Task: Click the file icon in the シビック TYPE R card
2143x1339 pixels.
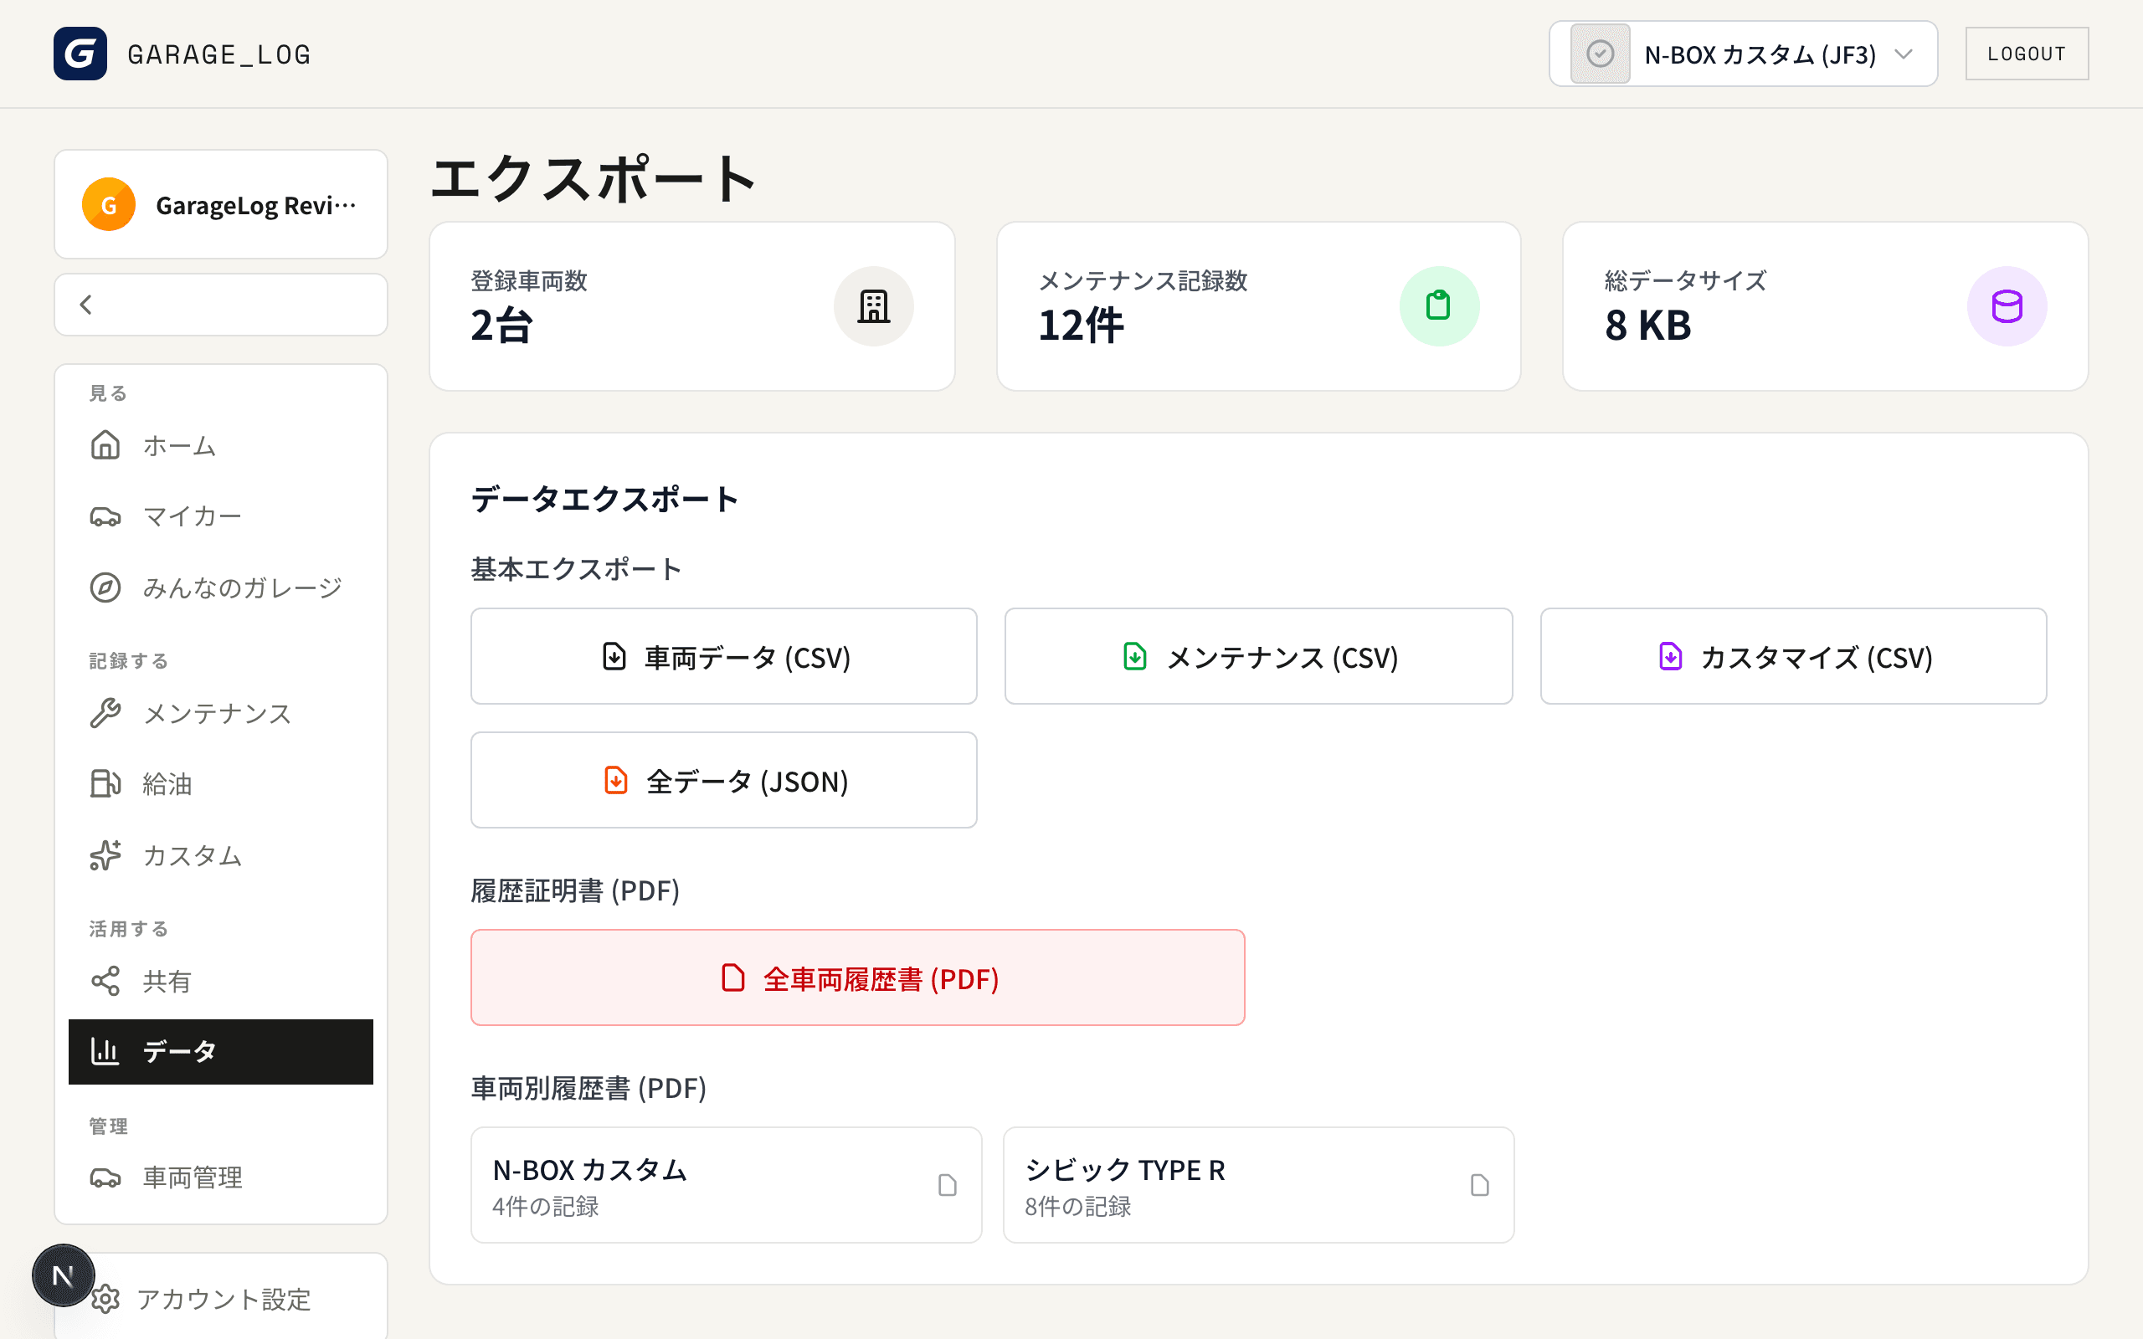Action: point(1480,1185)
